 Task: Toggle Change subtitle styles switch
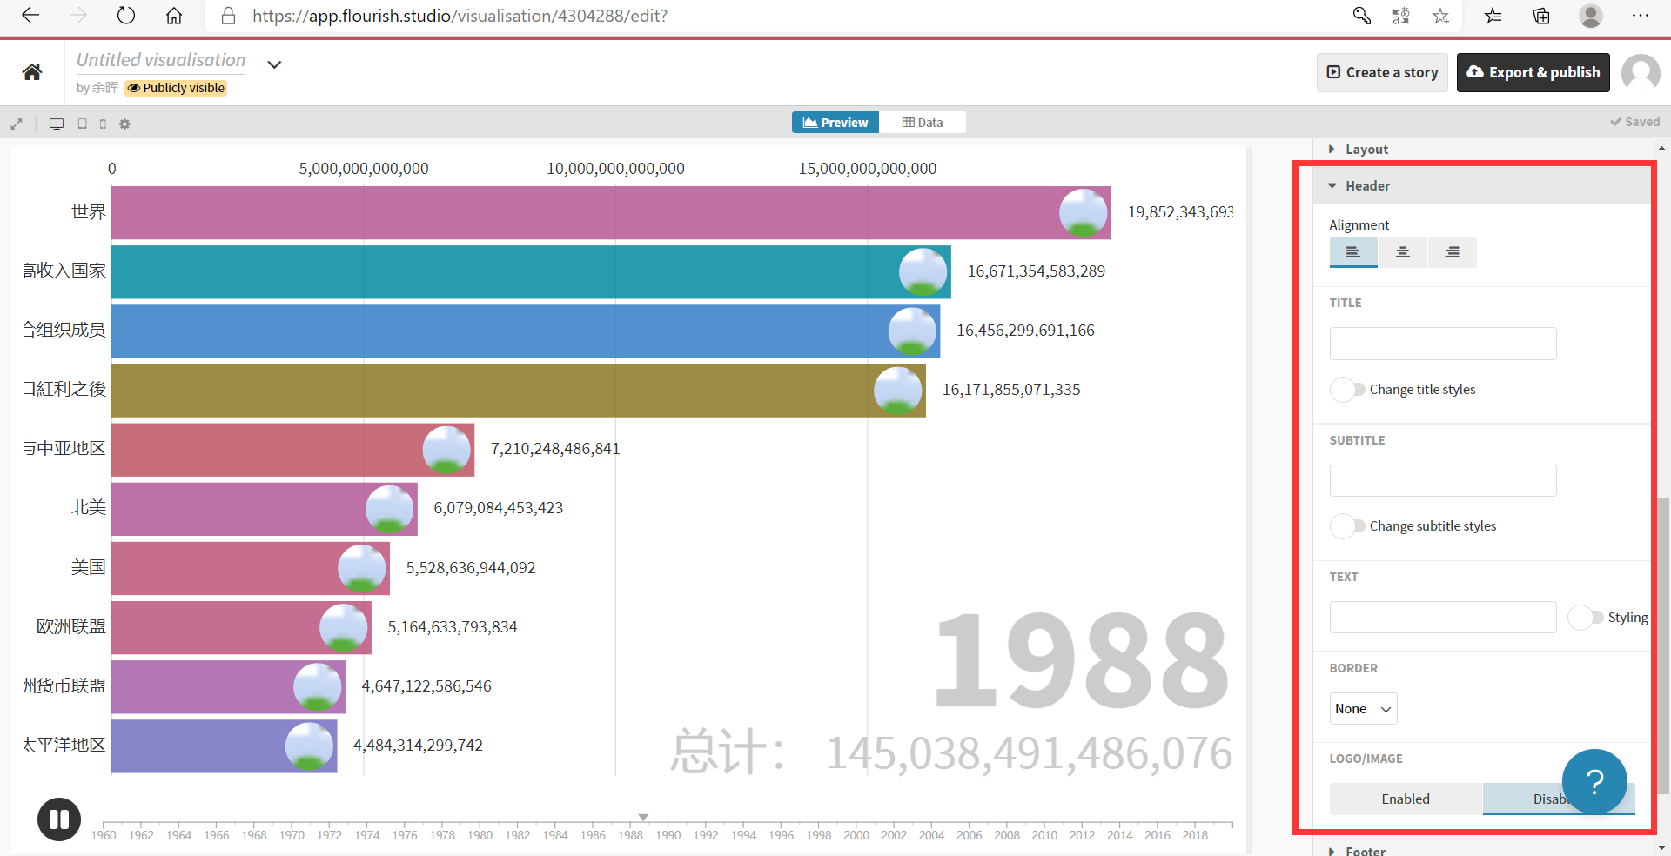click(x=1347, y=526)
